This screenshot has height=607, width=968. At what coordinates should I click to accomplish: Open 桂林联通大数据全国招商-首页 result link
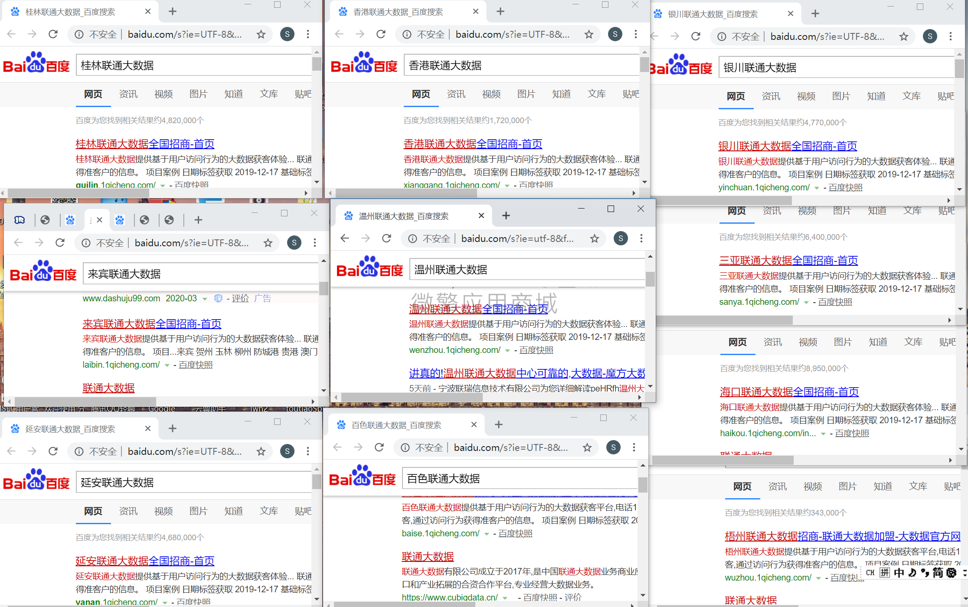(145, 144)
